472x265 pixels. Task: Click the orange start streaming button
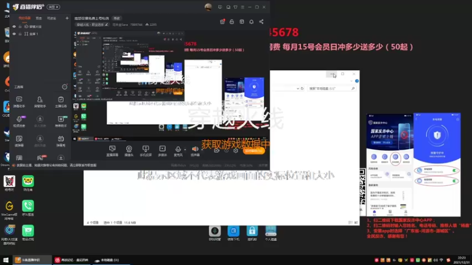254,151
